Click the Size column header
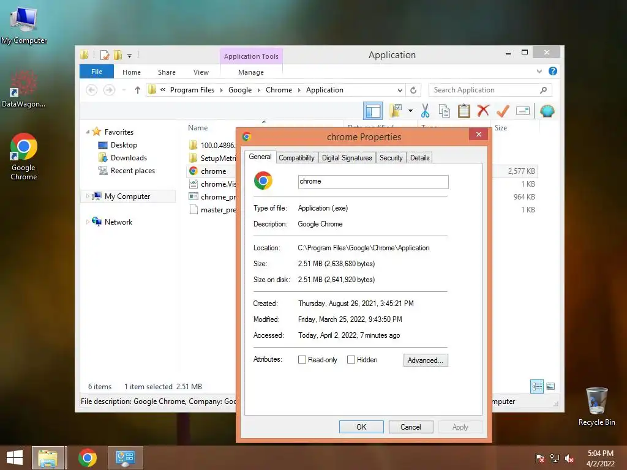627x470 pixels. 501,128
